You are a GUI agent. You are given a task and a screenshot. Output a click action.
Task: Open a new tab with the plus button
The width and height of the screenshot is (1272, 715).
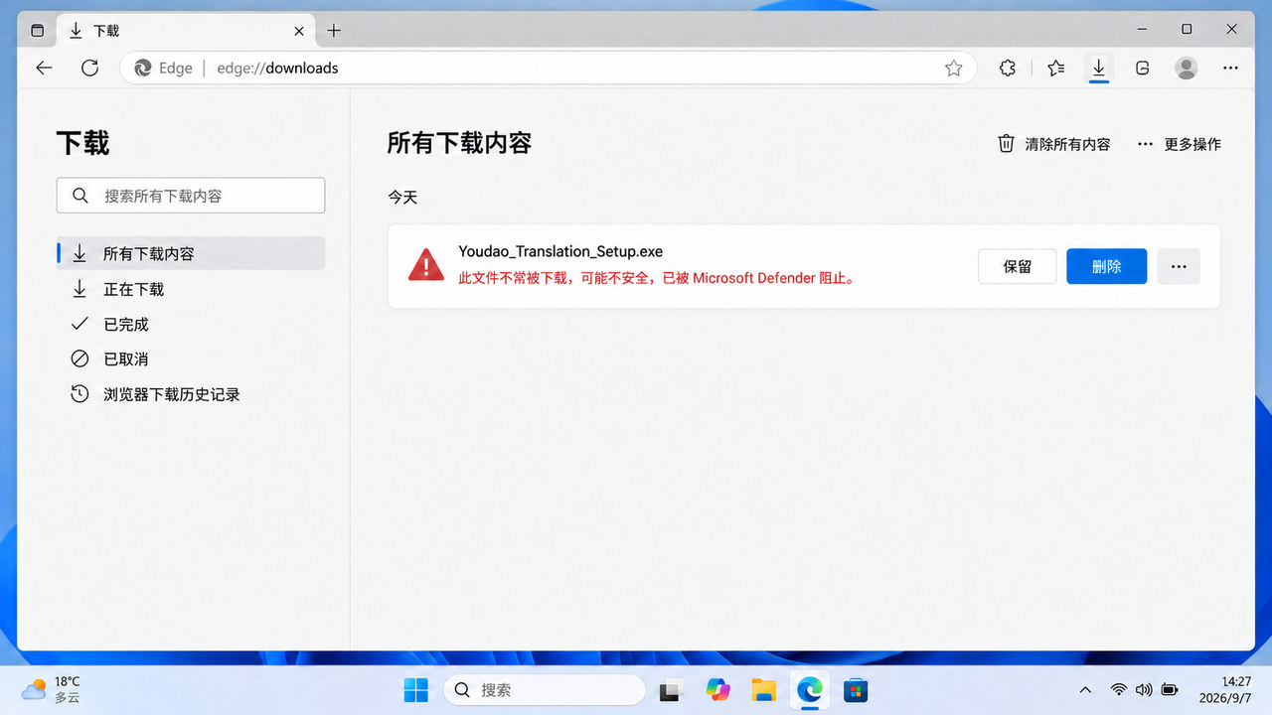[334, 31]
